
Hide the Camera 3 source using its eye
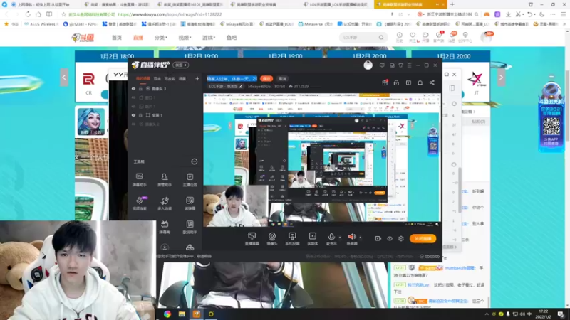(133, 88)
